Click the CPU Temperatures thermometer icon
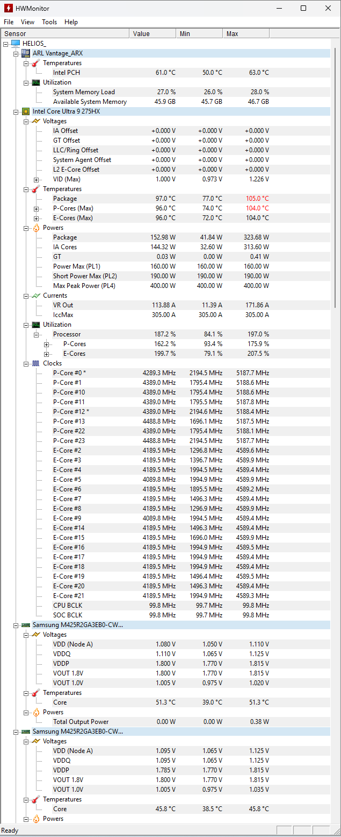Viewport: 341px width, 837px height. (x=35, y=189)
